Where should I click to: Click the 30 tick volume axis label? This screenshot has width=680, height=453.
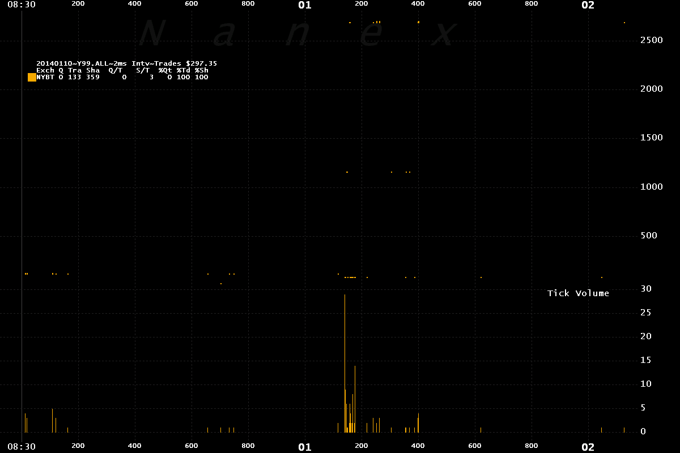[x=646, y=289]
